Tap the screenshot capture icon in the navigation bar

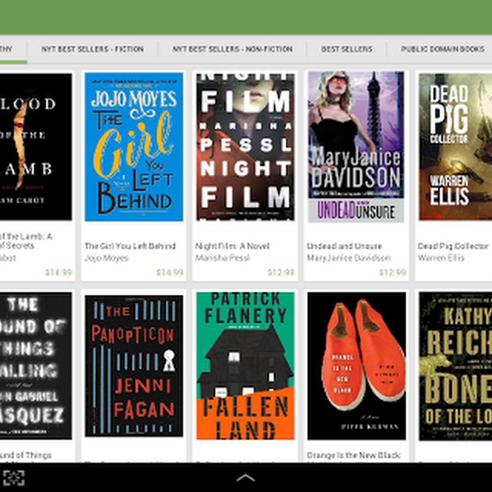click(14, 478)
